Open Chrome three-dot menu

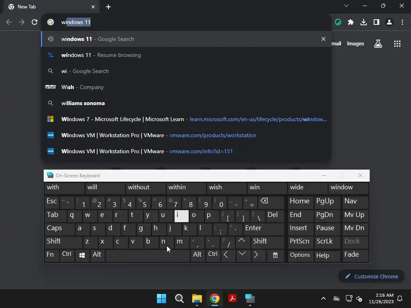[x=402, y=22]
